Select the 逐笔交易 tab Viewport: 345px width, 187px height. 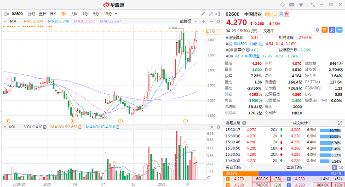(x=233, y=123)
